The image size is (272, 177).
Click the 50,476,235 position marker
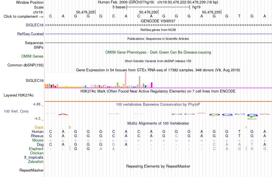point(211,12)
